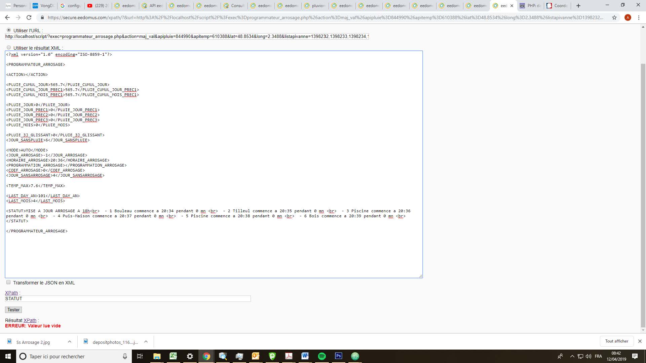Viewport: 646px width, 363px height.
Task: Expand options for Ss Arrosage 2.jpg download
Action: point(70,342)
